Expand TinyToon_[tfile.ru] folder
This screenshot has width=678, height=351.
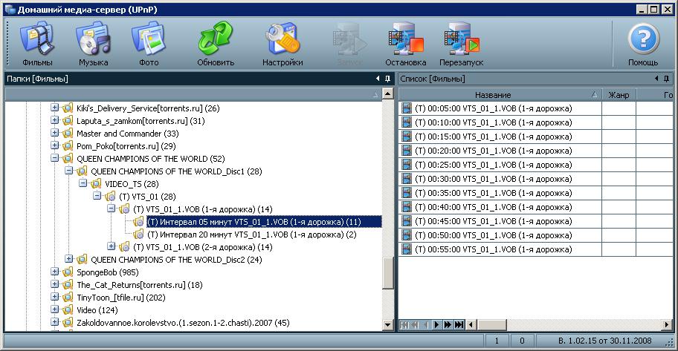(x=54, y=297)
